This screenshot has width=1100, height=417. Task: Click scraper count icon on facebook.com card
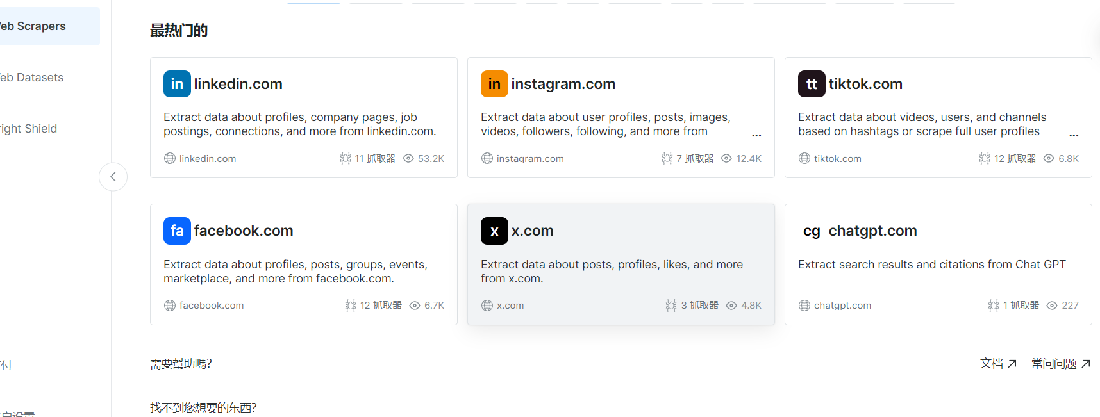(x=351, y=306)
